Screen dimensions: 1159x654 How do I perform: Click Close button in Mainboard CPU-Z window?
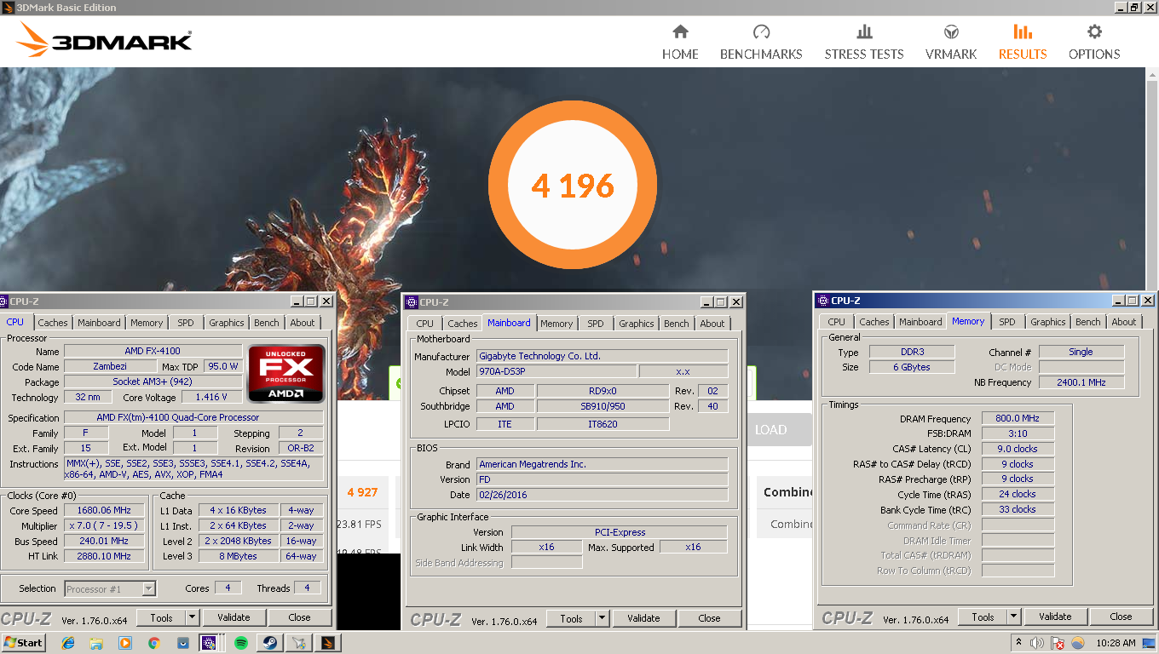(x=709, y=618)
